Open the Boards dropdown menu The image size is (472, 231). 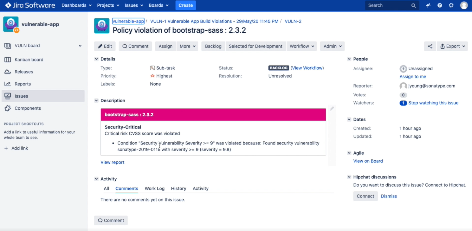[158, 5]
